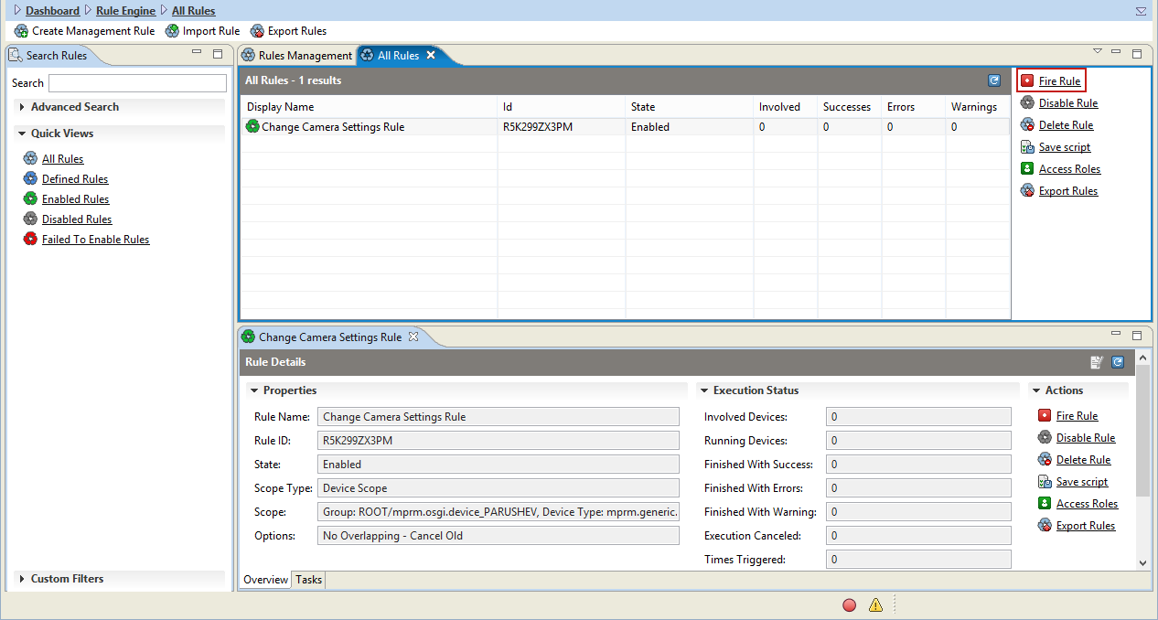Collapse the Quick Views section
The height and width of the screenshot is (620, 1158).
(23, 134)
